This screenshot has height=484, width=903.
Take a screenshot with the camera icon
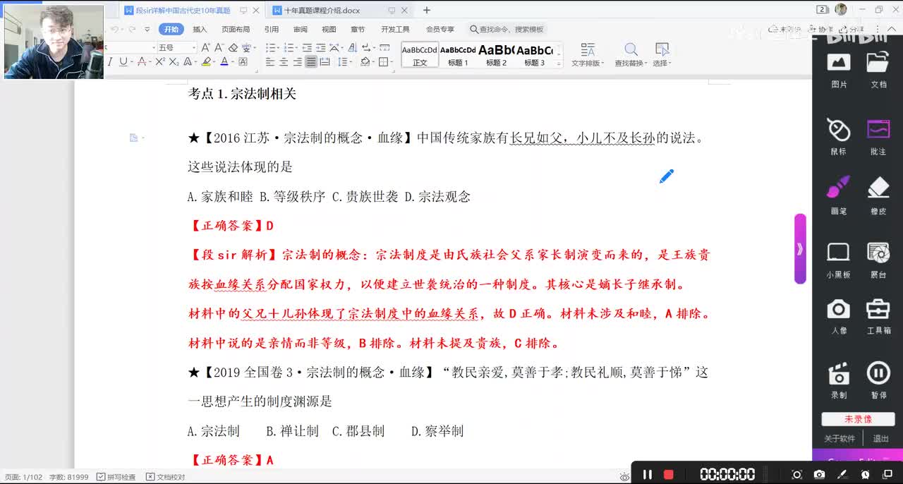click(x=819, y=474)
